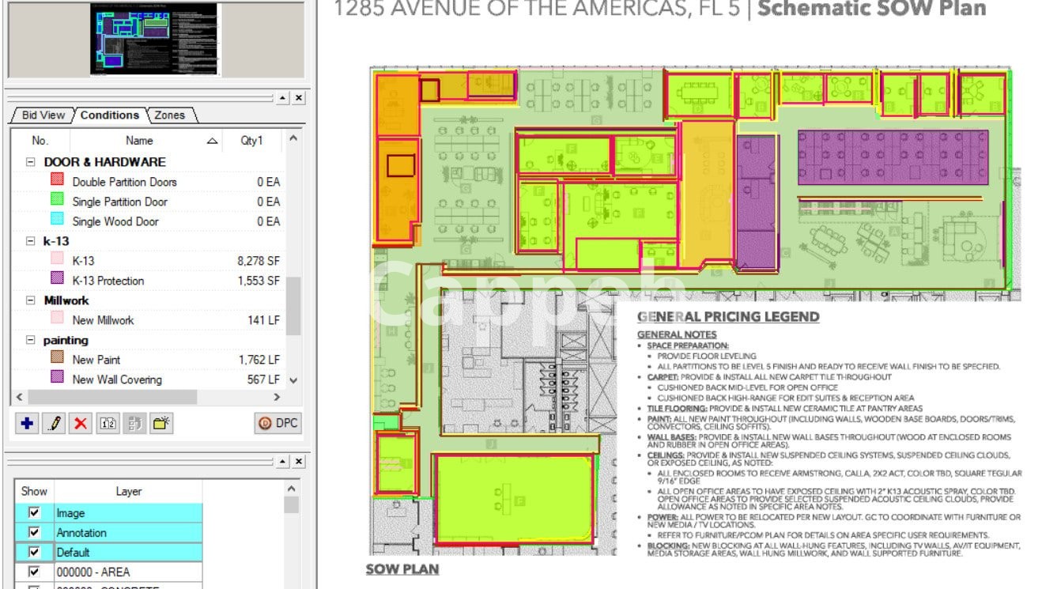The width and height of the screenshot is (1042, 589).
Task: Collapse the painting condition group
Action: coord(31,341)
